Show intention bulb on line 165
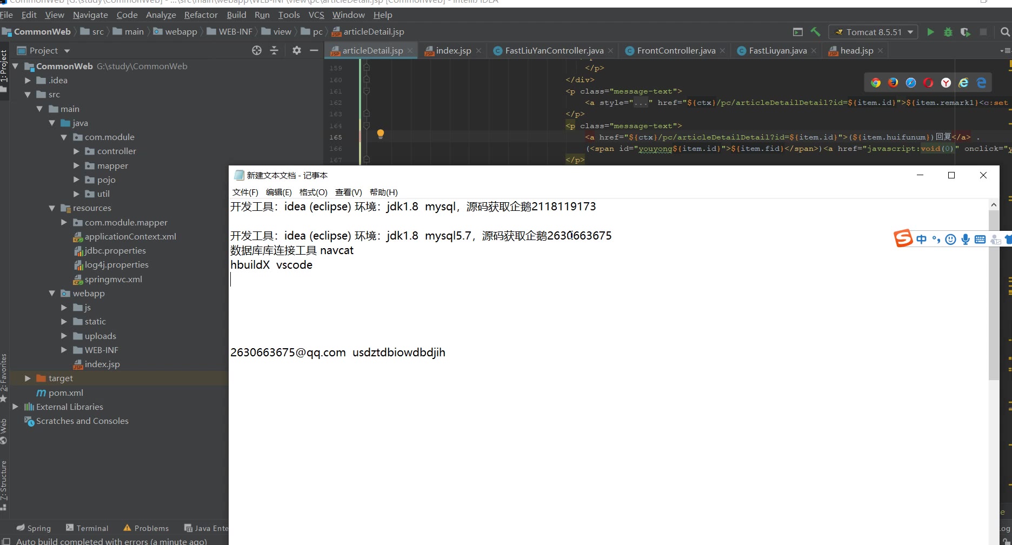This screenshot has height=545, width=1012. pos(381,134)
